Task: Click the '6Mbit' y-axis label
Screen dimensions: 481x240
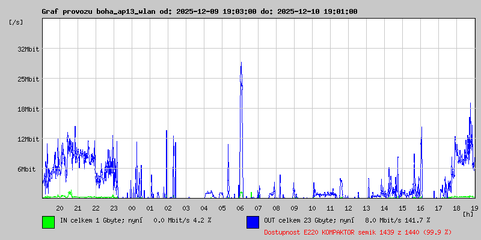Action: coord(26,169)
